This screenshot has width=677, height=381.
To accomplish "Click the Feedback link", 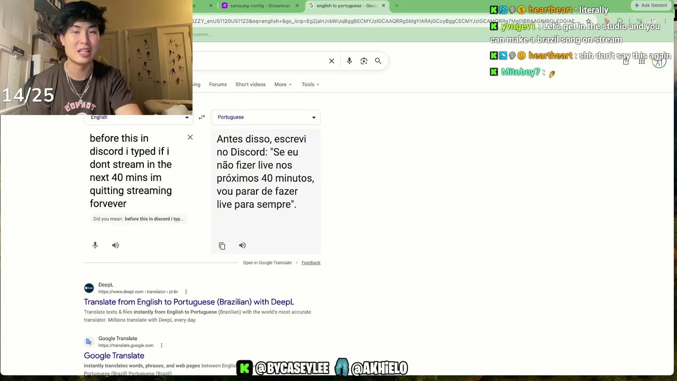I will [x=311, y=263].
